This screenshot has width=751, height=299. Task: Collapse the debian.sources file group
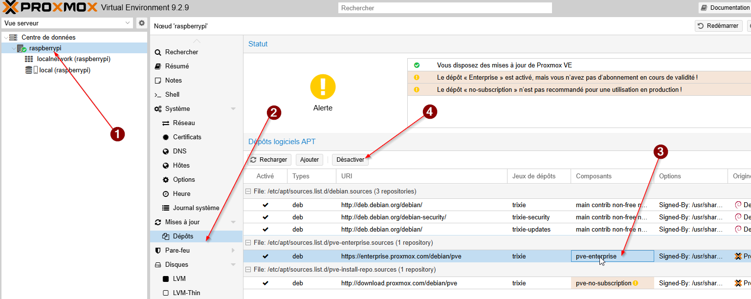(248, 191)
